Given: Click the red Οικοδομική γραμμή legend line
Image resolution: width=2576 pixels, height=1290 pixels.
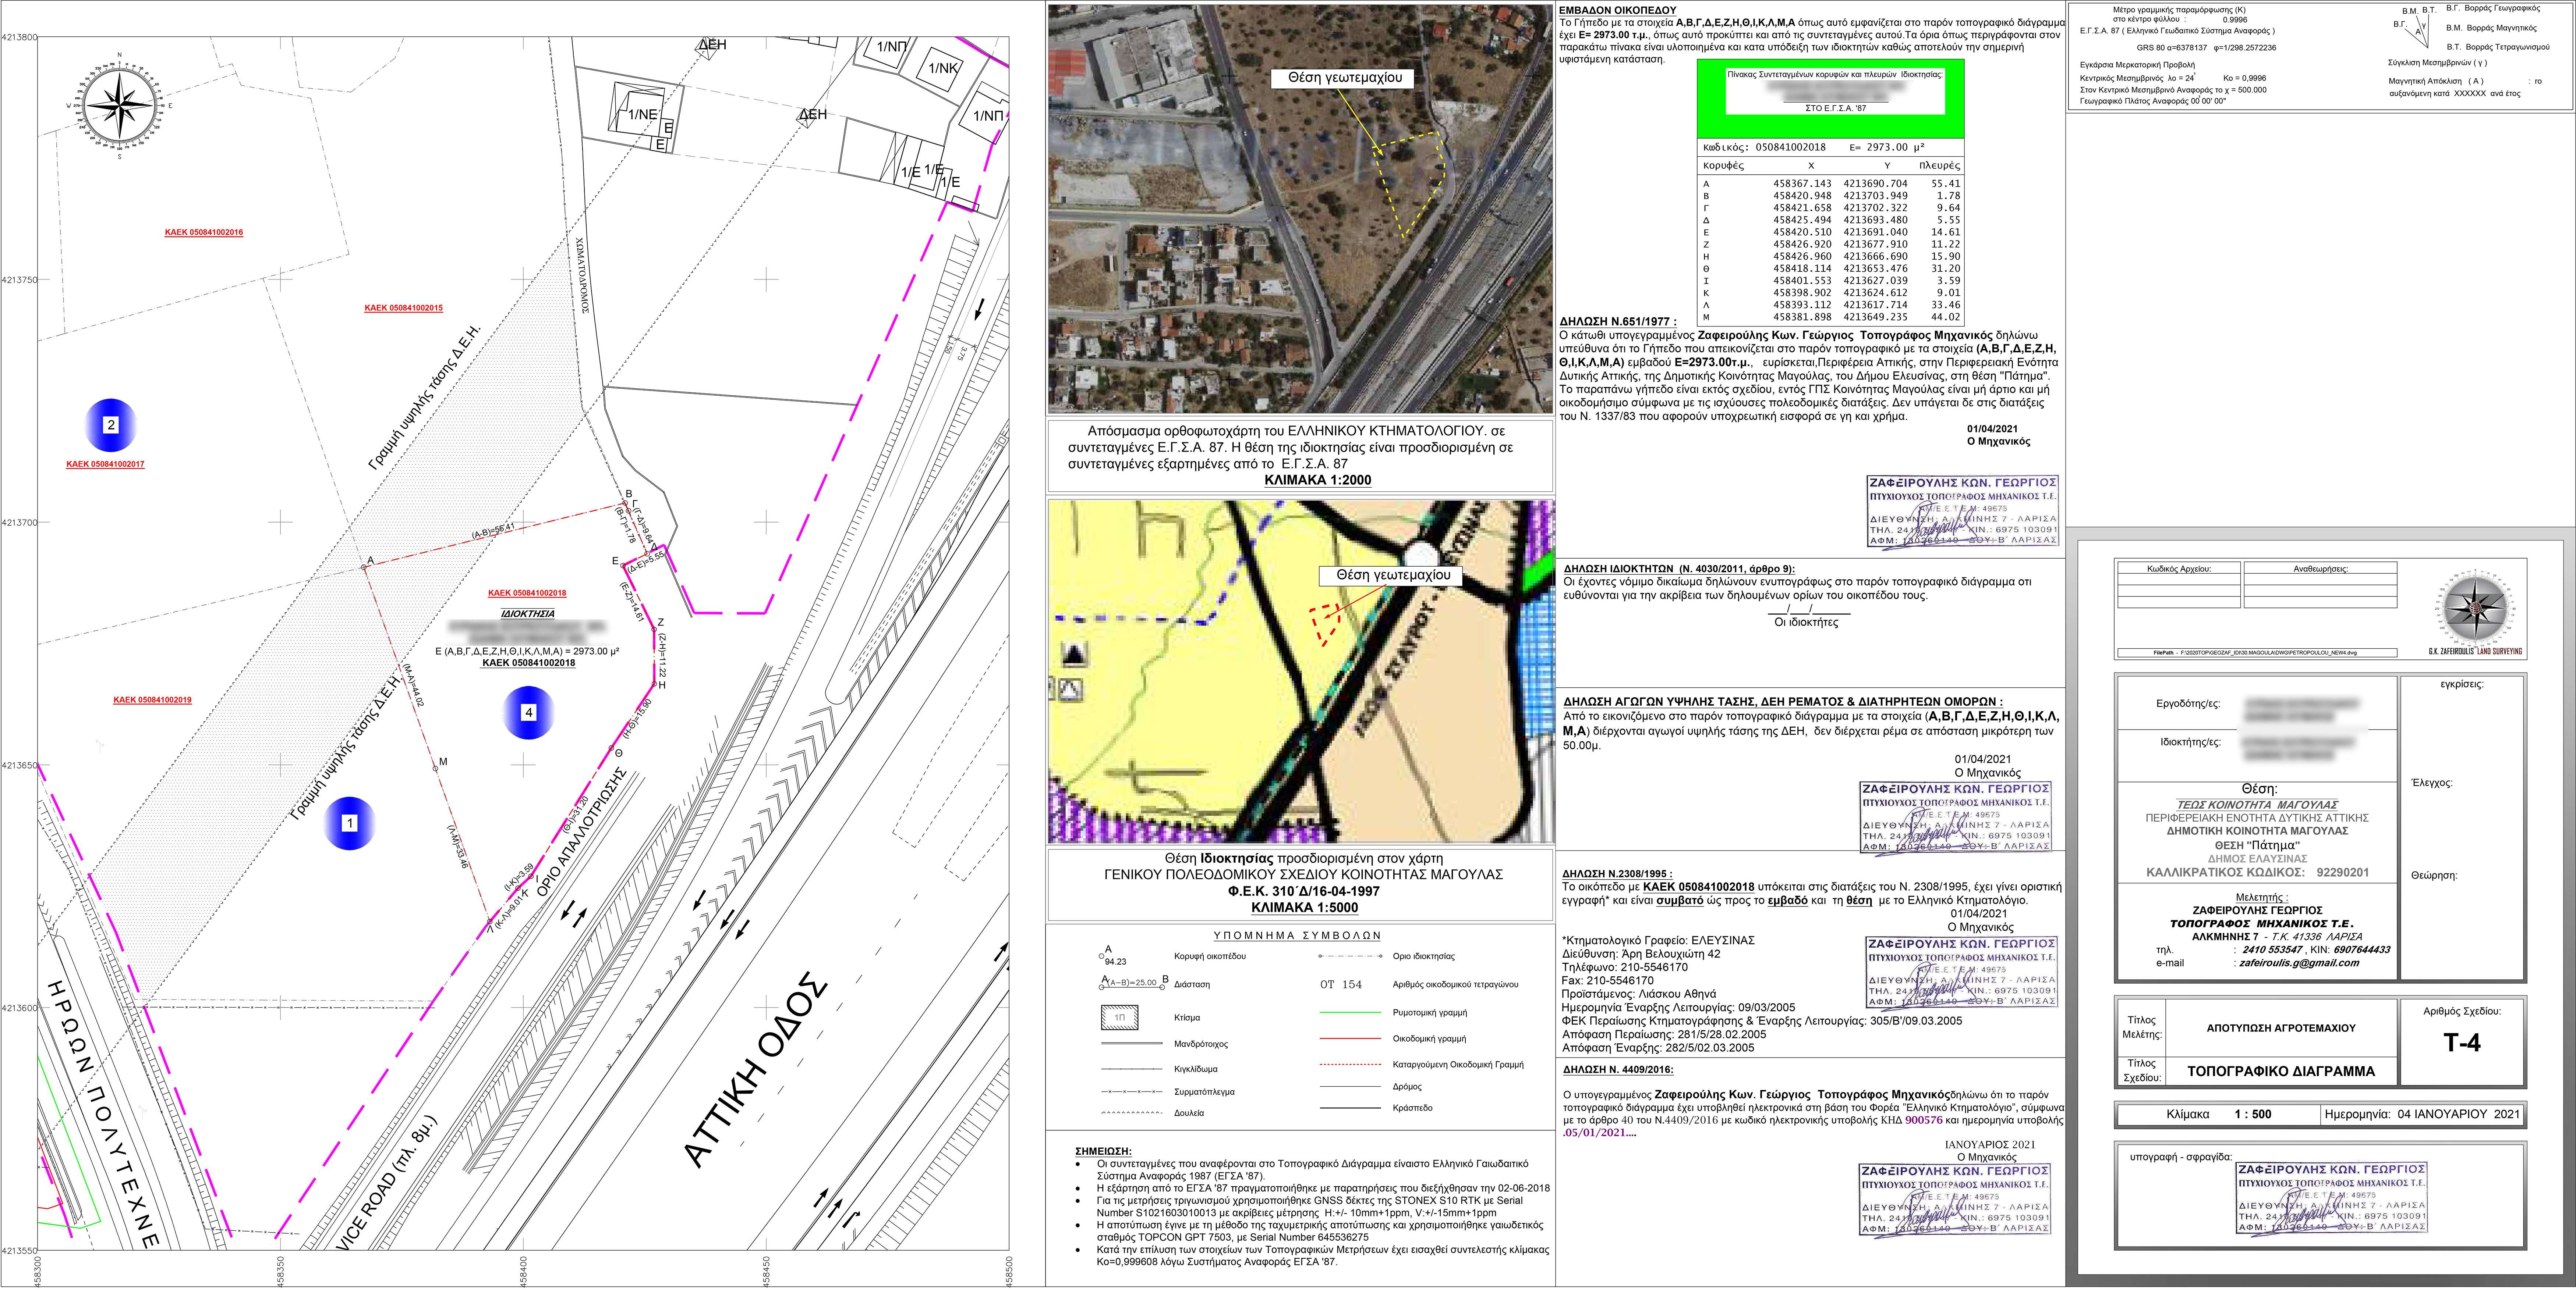Looking at the screenshot, I should [1350, 1038].
